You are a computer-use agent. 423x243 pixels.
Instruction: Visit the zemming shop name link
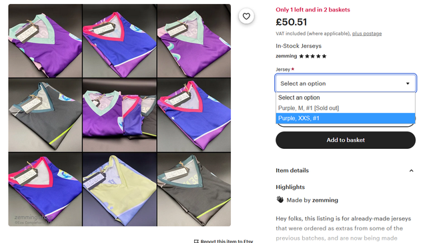(x=286, y=56)
